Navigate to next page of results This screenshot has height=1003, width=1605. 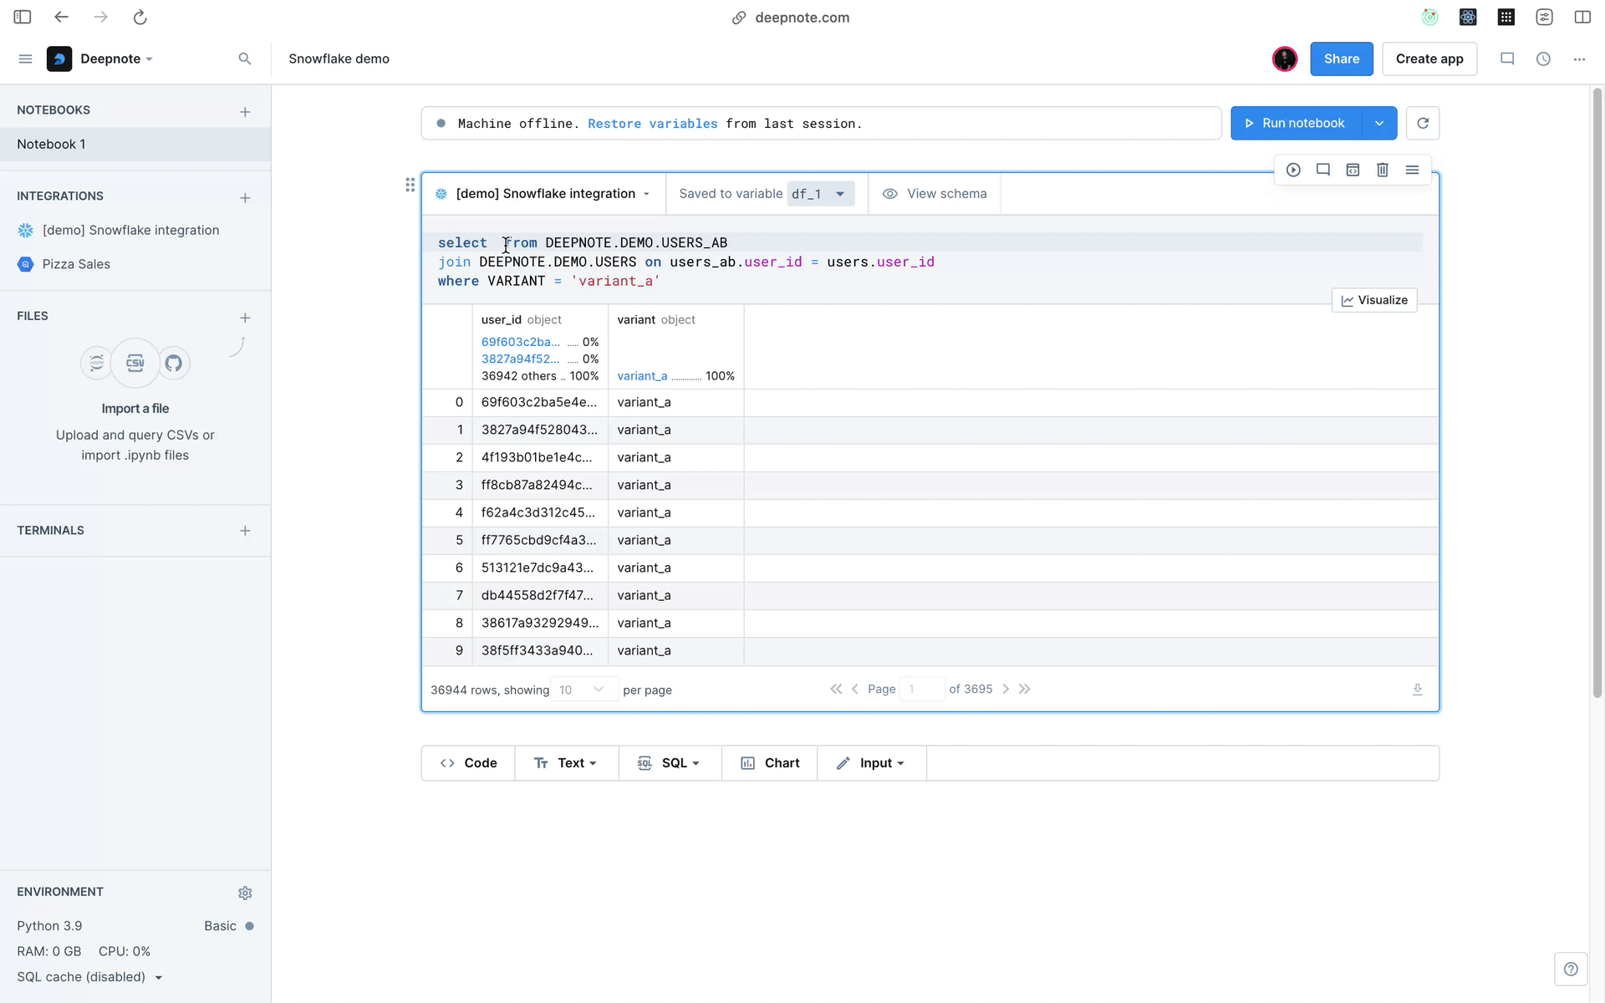click(1006, 689)
